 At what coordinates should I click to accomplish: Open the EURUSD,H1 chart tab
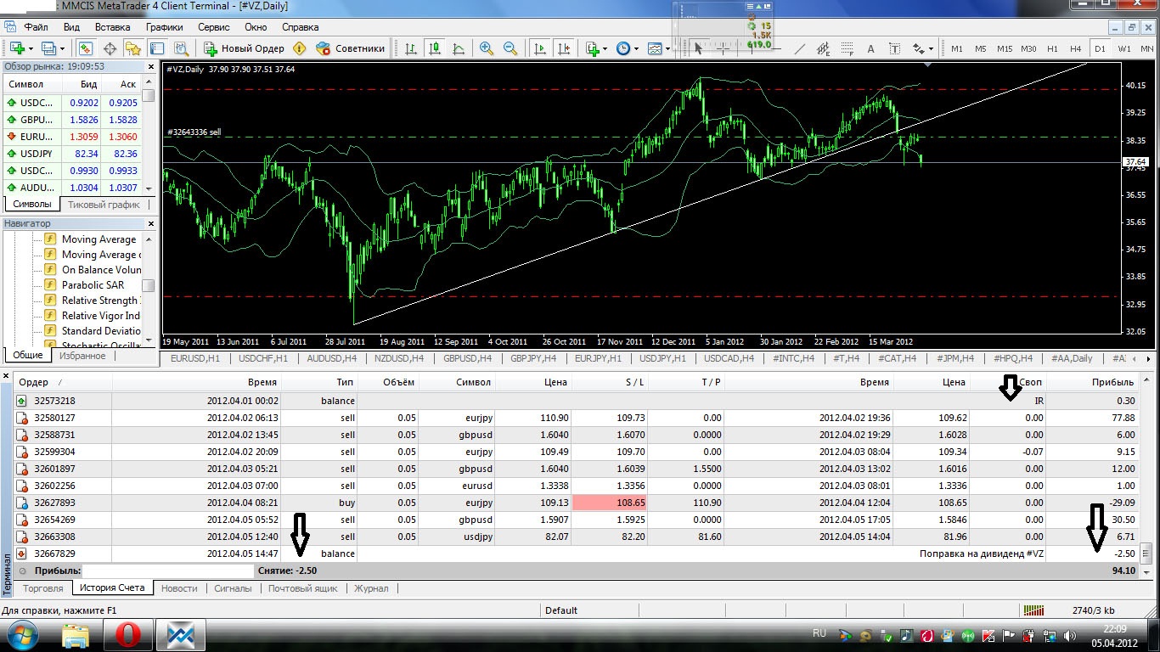pos(194,358)
